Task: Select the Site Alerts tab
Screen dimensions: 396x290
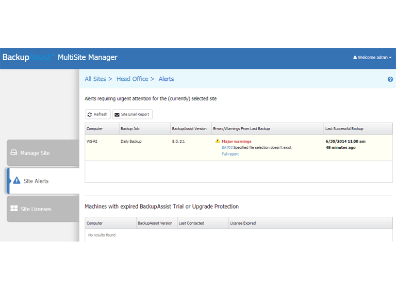Action: (x=43, y=181)
